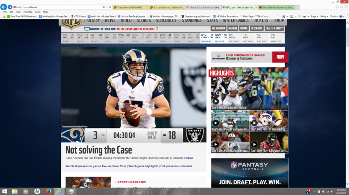Click the NFL shield logo

[71, 24]
